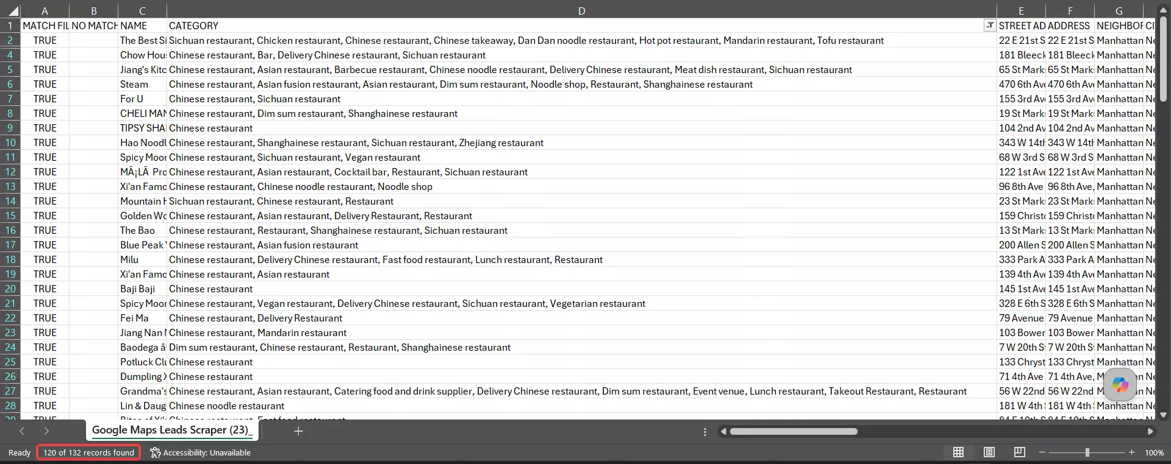1171x464 pixels.
Task: Click the 'Ready' status bar text
Action: point(20,453)
